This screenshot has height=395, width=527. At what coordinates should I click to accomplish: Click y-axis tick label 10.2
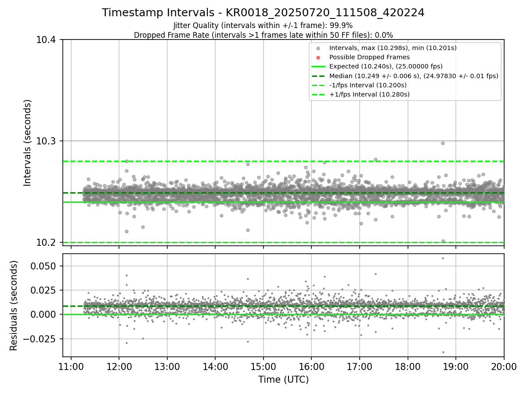47,243
